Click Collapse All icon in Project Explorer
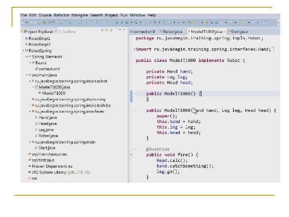The height and width of the screenshot is (217, 289). click(x=102, y=30)
